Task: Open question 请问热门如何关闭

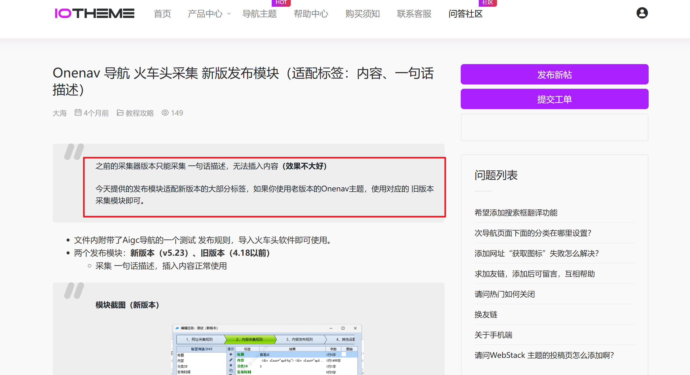Action: coord(504,294)
